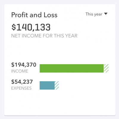This screenshot has width=119, height=119.
Task: Select the $140,133 net income figure
Action: [x=31, y=27]
